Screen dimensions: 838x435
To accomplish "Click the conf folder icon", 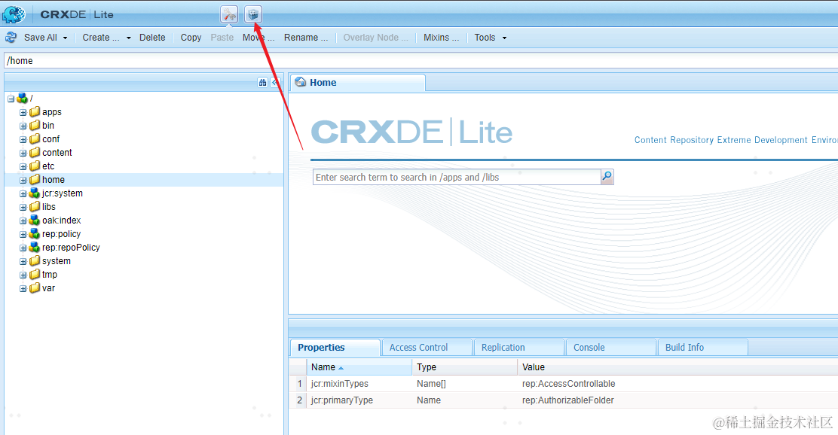I will click(x=35, y=138).
